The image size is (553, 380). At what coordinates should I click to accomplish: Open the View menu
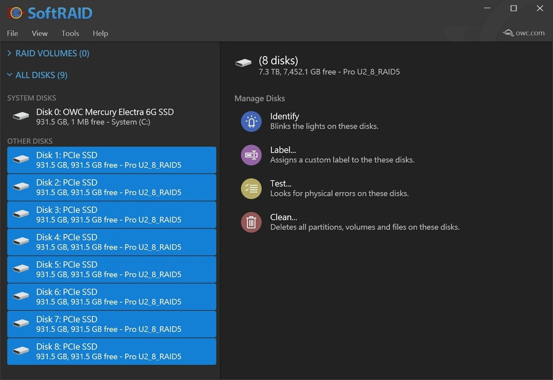click(x=39, y=33)
